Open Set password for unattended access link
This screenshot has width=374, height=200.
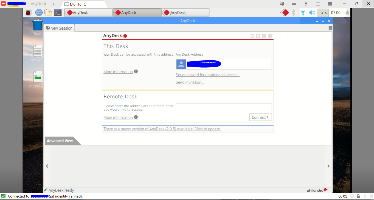coord(208,75)
